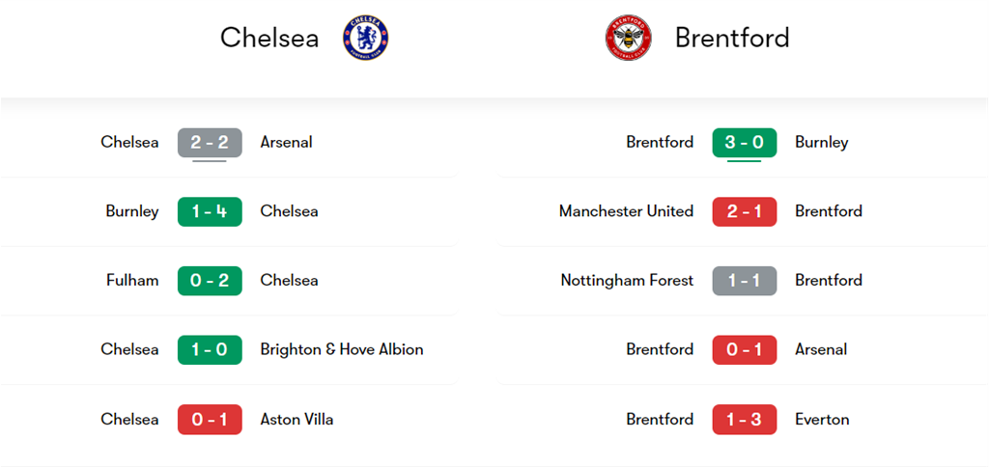Screen dimensions: 989x467
Task: Click the Everton team name
Action: [x=822, y=419]
